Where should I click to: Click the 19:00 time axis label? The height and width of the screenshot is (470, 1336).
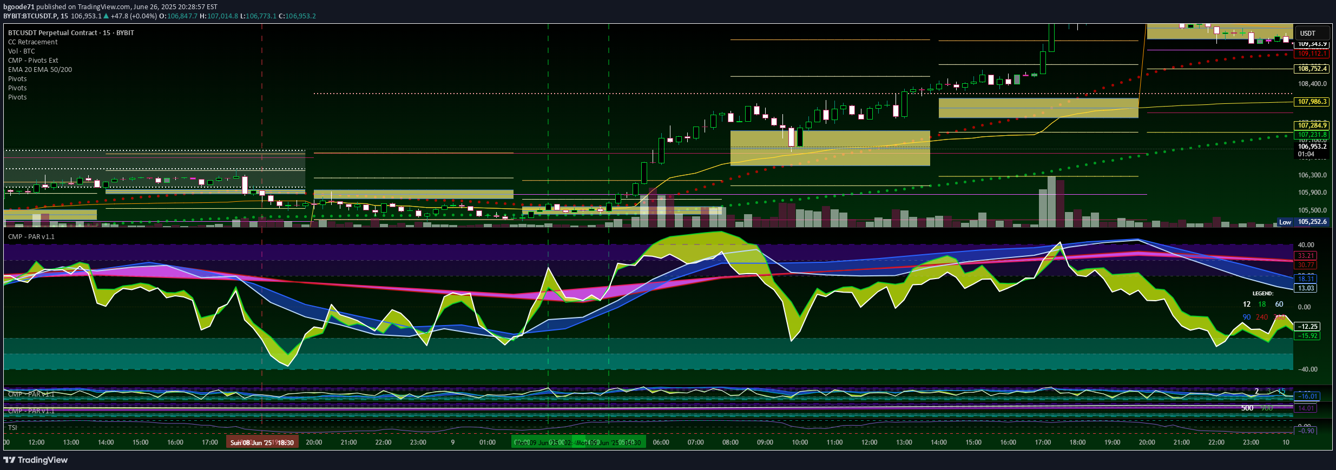pyautogui.click(x=1112, y=442)
